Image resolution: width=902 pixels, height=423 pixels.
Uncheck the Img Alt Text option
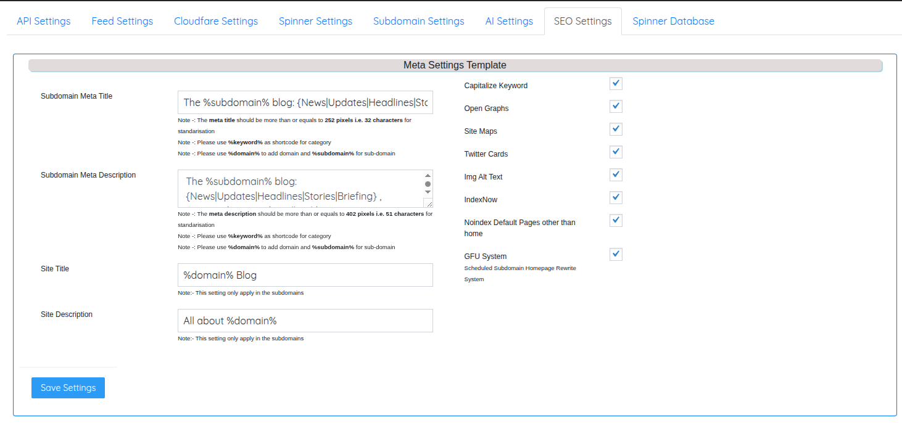pos(616,175)
